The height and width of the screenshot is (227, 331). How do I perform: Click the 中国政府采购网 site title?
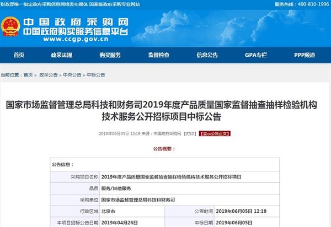click(76, 22)
